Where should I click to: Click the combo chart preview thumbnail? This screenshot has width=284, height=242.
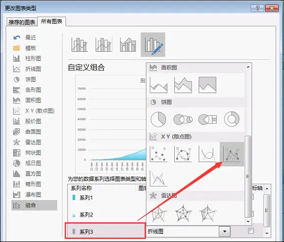[111, 124]
